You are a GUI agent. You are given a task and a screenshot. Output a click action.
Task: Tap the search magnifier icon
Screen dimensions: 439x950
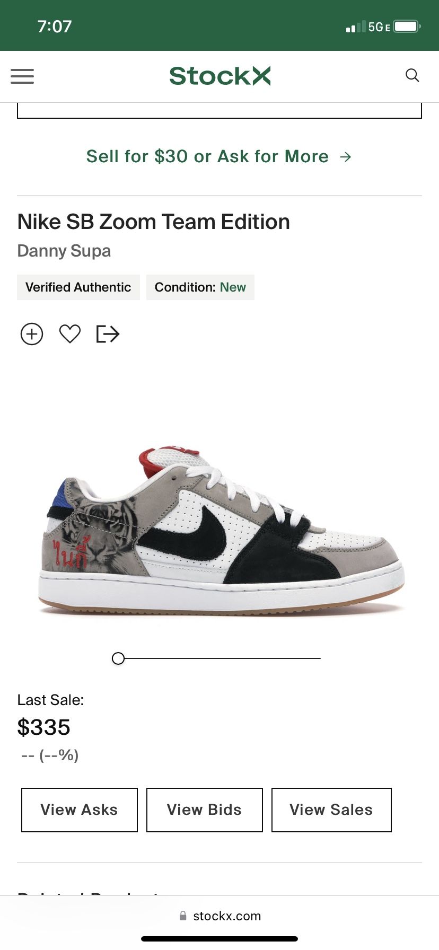[412, 75]
